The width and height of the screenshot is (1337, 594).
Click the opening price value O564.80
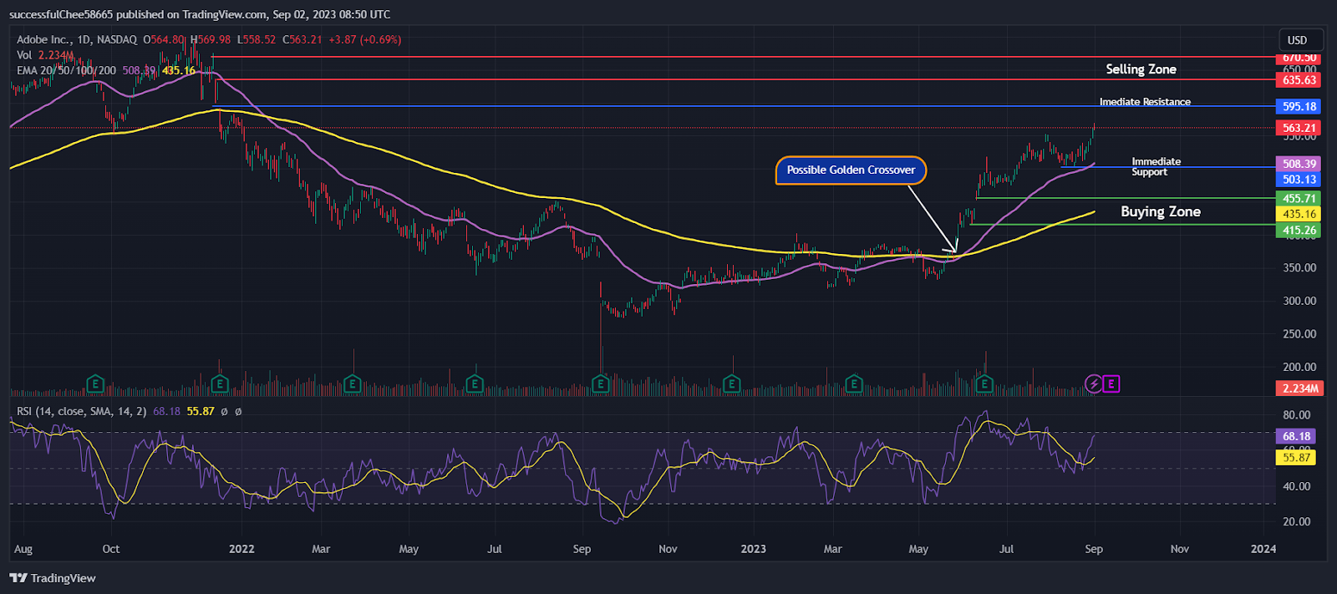coord(164,39)
